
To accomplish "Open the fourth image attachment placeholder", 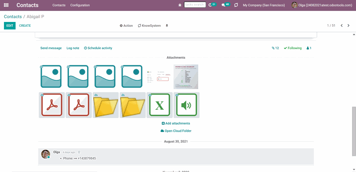I will pyautogui.click(x=132, y=76).
